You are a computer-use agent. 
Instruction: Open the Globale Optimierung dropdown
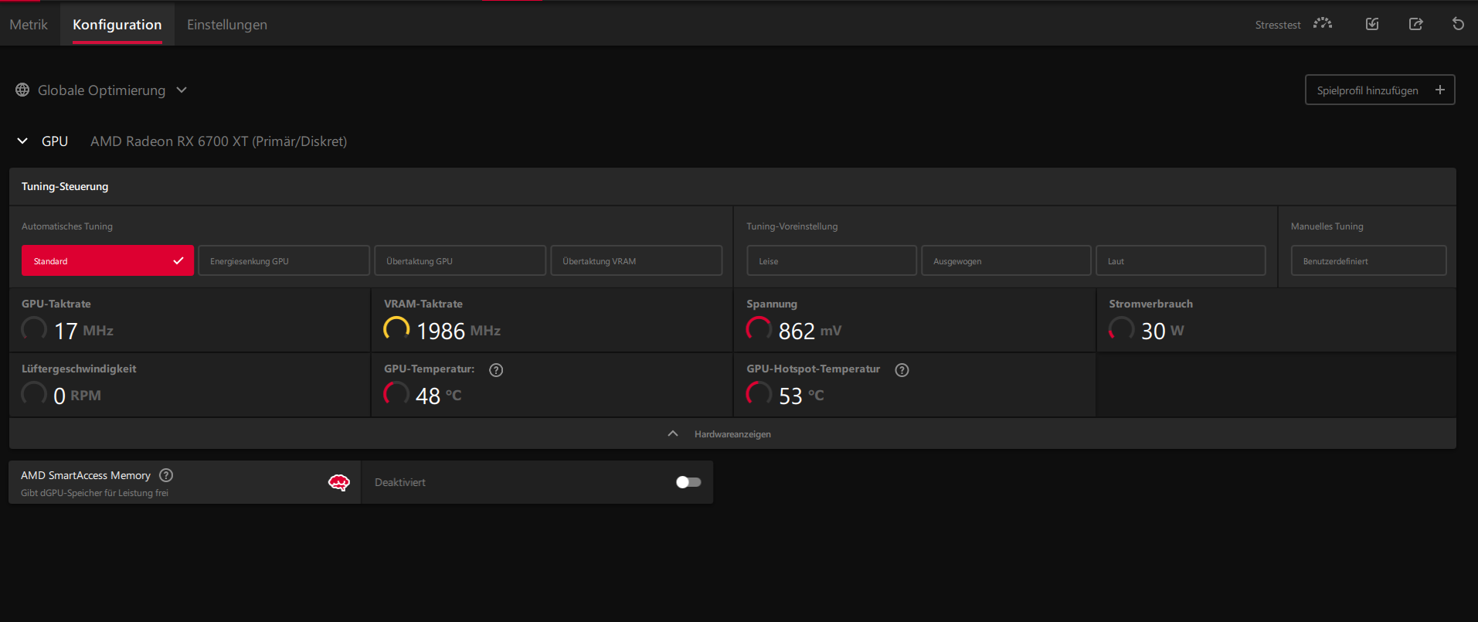pos(101,90)
